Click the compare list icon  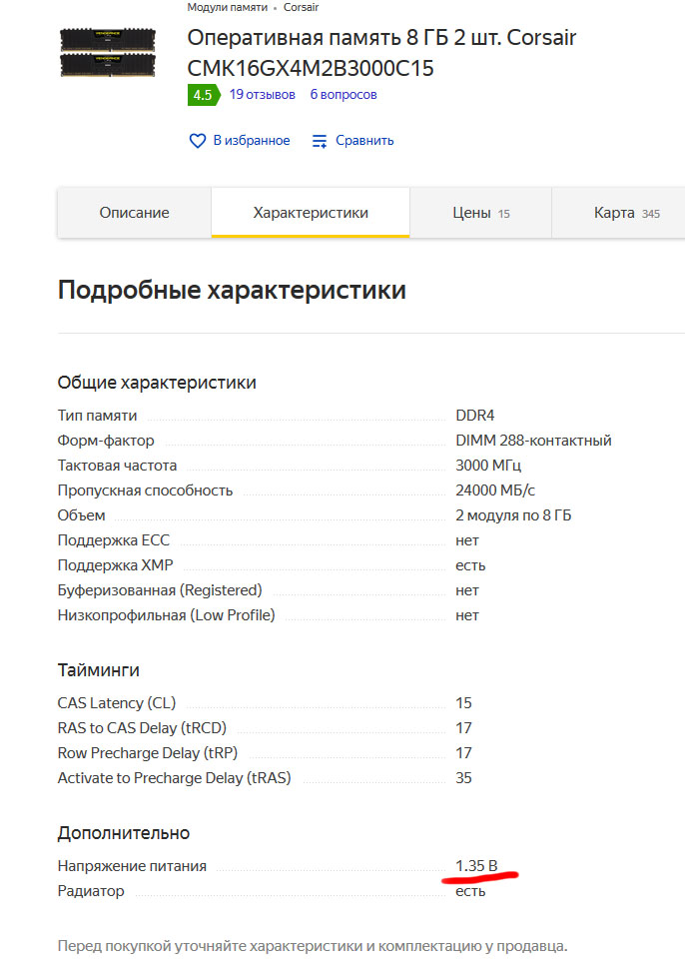(x=320, y=141)
